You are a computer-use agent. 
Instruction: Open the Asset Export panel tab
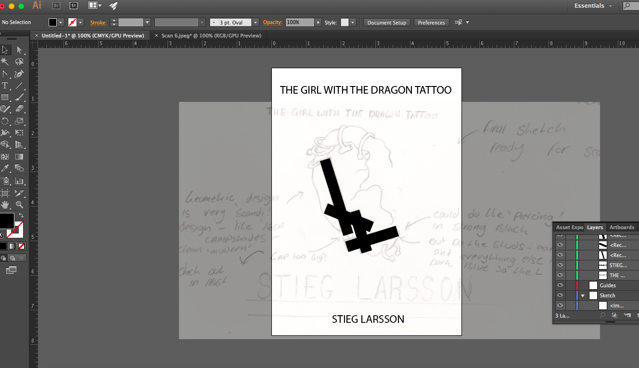click(569, 227)
